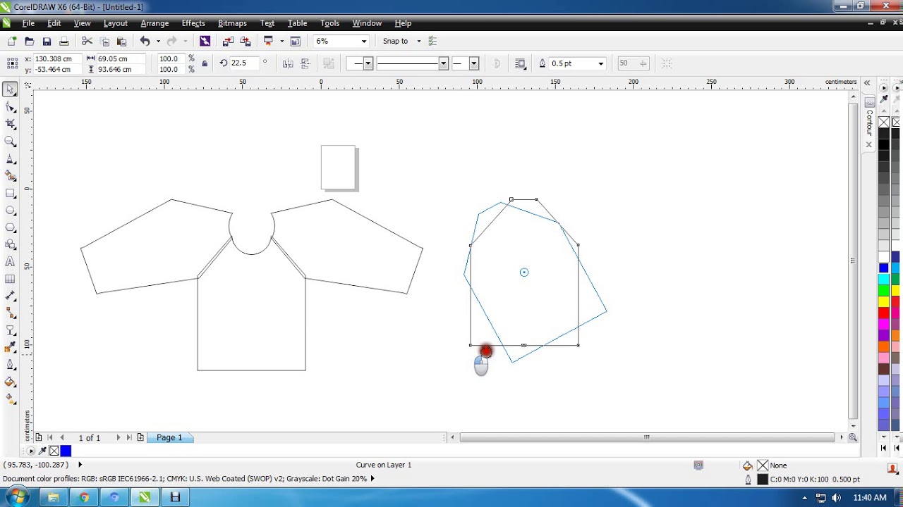Click the Print icon
The image size is (903, 507).
click(64, 42)
